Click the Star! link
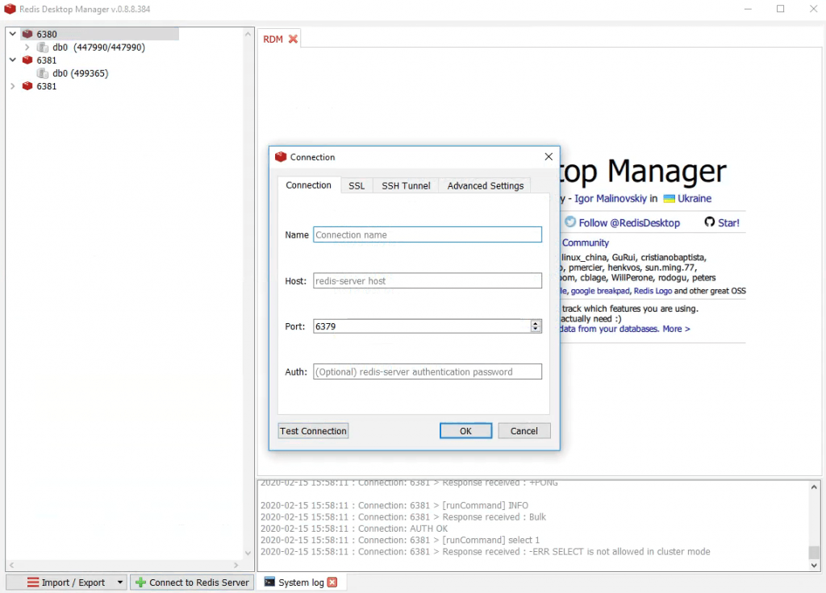The image size is (826, 593). click(728, 222)
